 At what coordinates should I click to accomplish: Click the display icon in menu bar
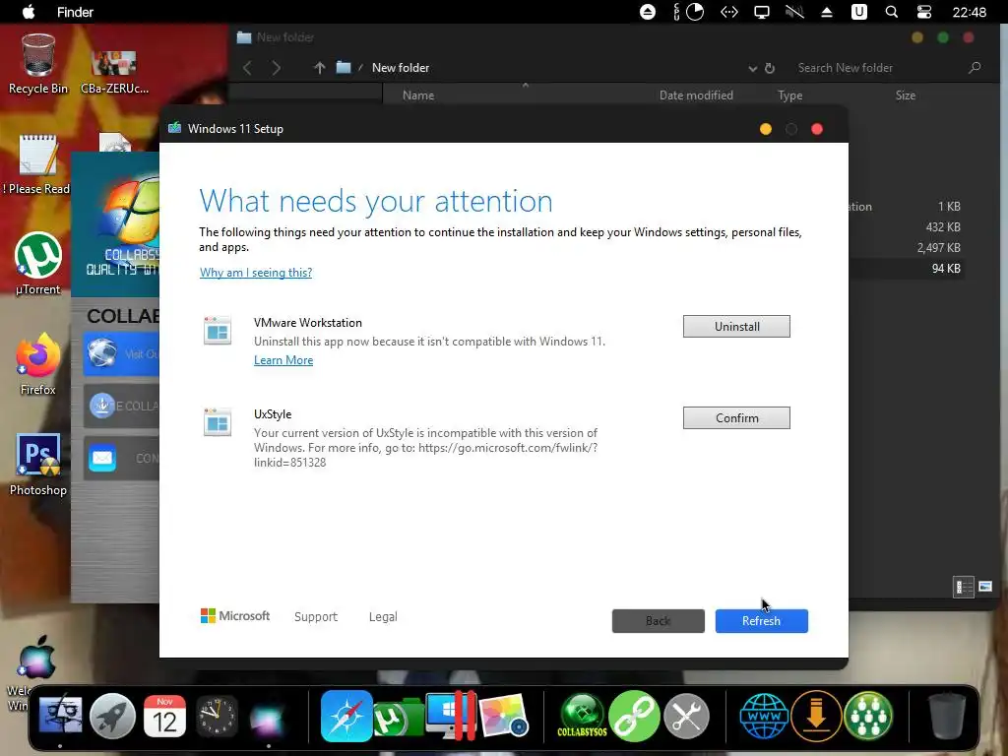762,12
